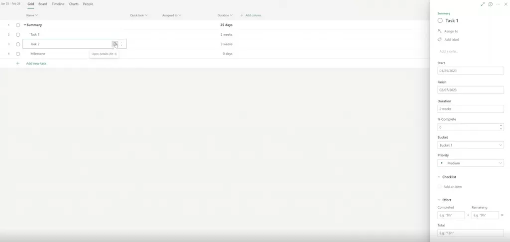Click the Total effort field
Viewport: 510px width, 242px height.
coord(471,233)
